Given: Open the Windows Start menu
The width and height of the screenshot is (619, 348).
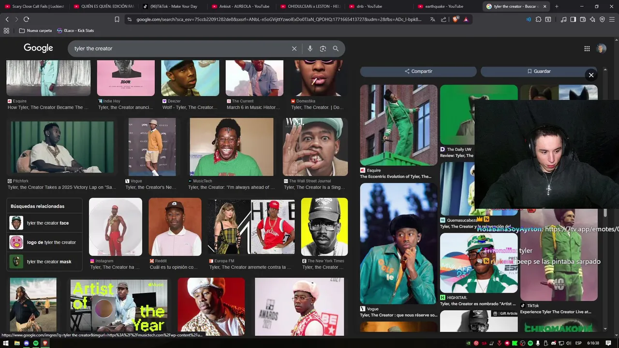Looking at the screenshot, I should [6, 343].
